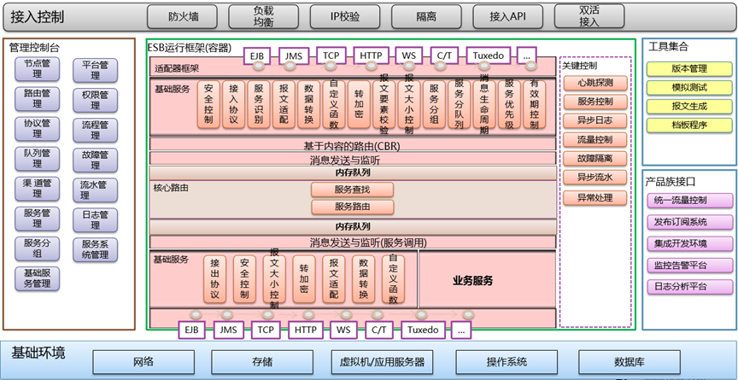Viewport: 738px width, 380px height.
Task: Click the 协议管理 box
Action: point(38,128)
